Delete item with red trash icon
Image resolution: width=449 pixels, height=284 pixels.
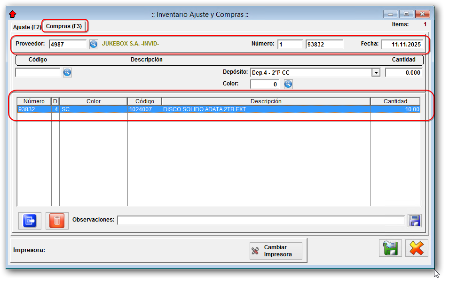click(x=57, y=221)
